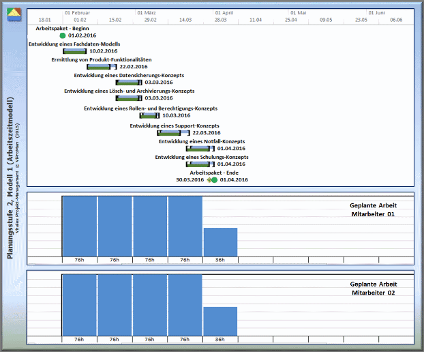Click '01 Februar' in the timeline header

pos(77,13)
